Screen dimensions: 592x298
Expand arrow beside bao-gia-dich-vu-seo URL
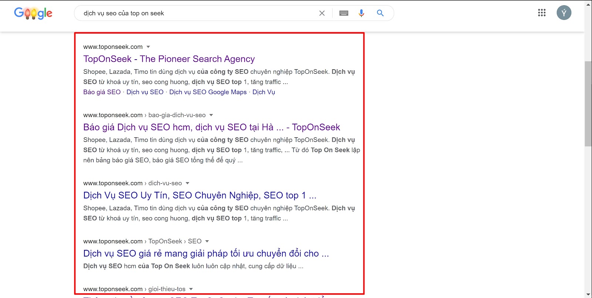tap(211, 115)
